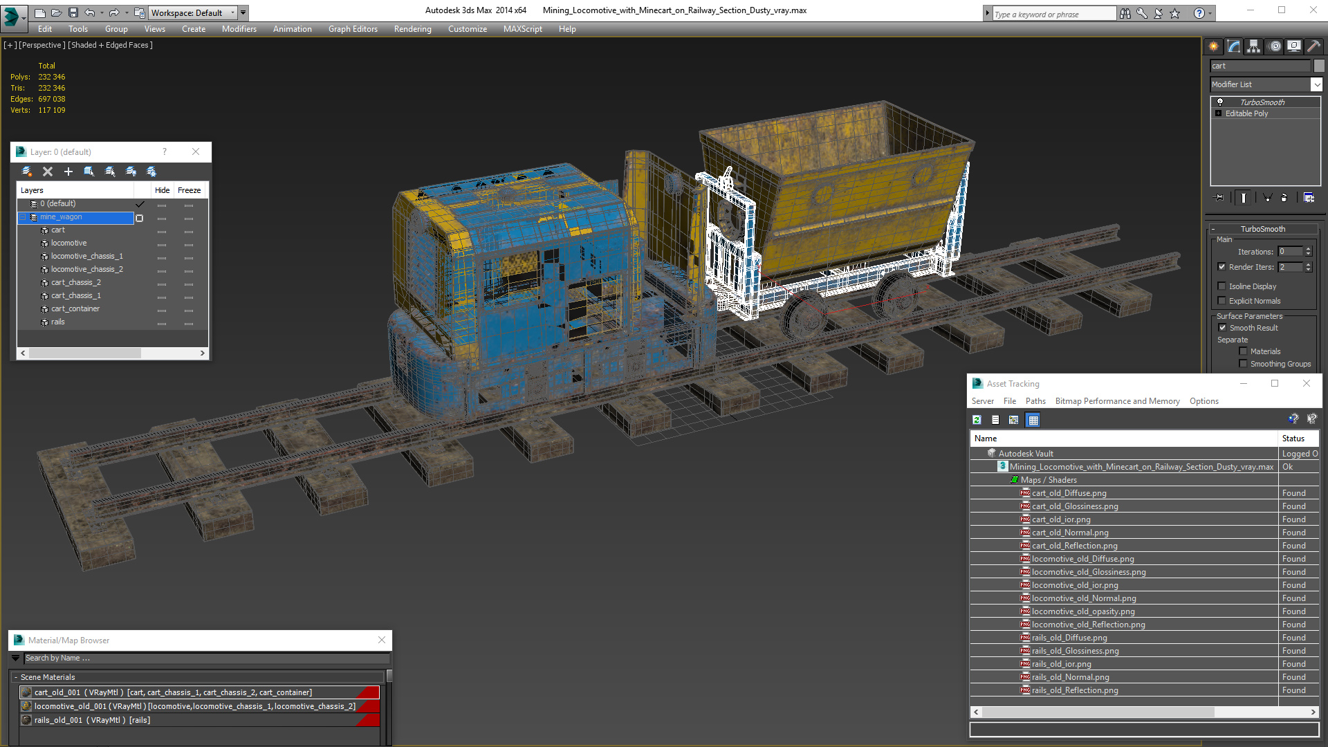Click Table View icon in Asset Tracking toolbar
The image size is (1328, 747).
tap(1033, 420)
